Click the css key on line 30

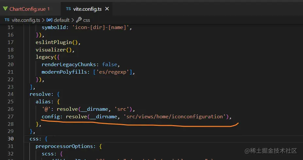(34, 139)
